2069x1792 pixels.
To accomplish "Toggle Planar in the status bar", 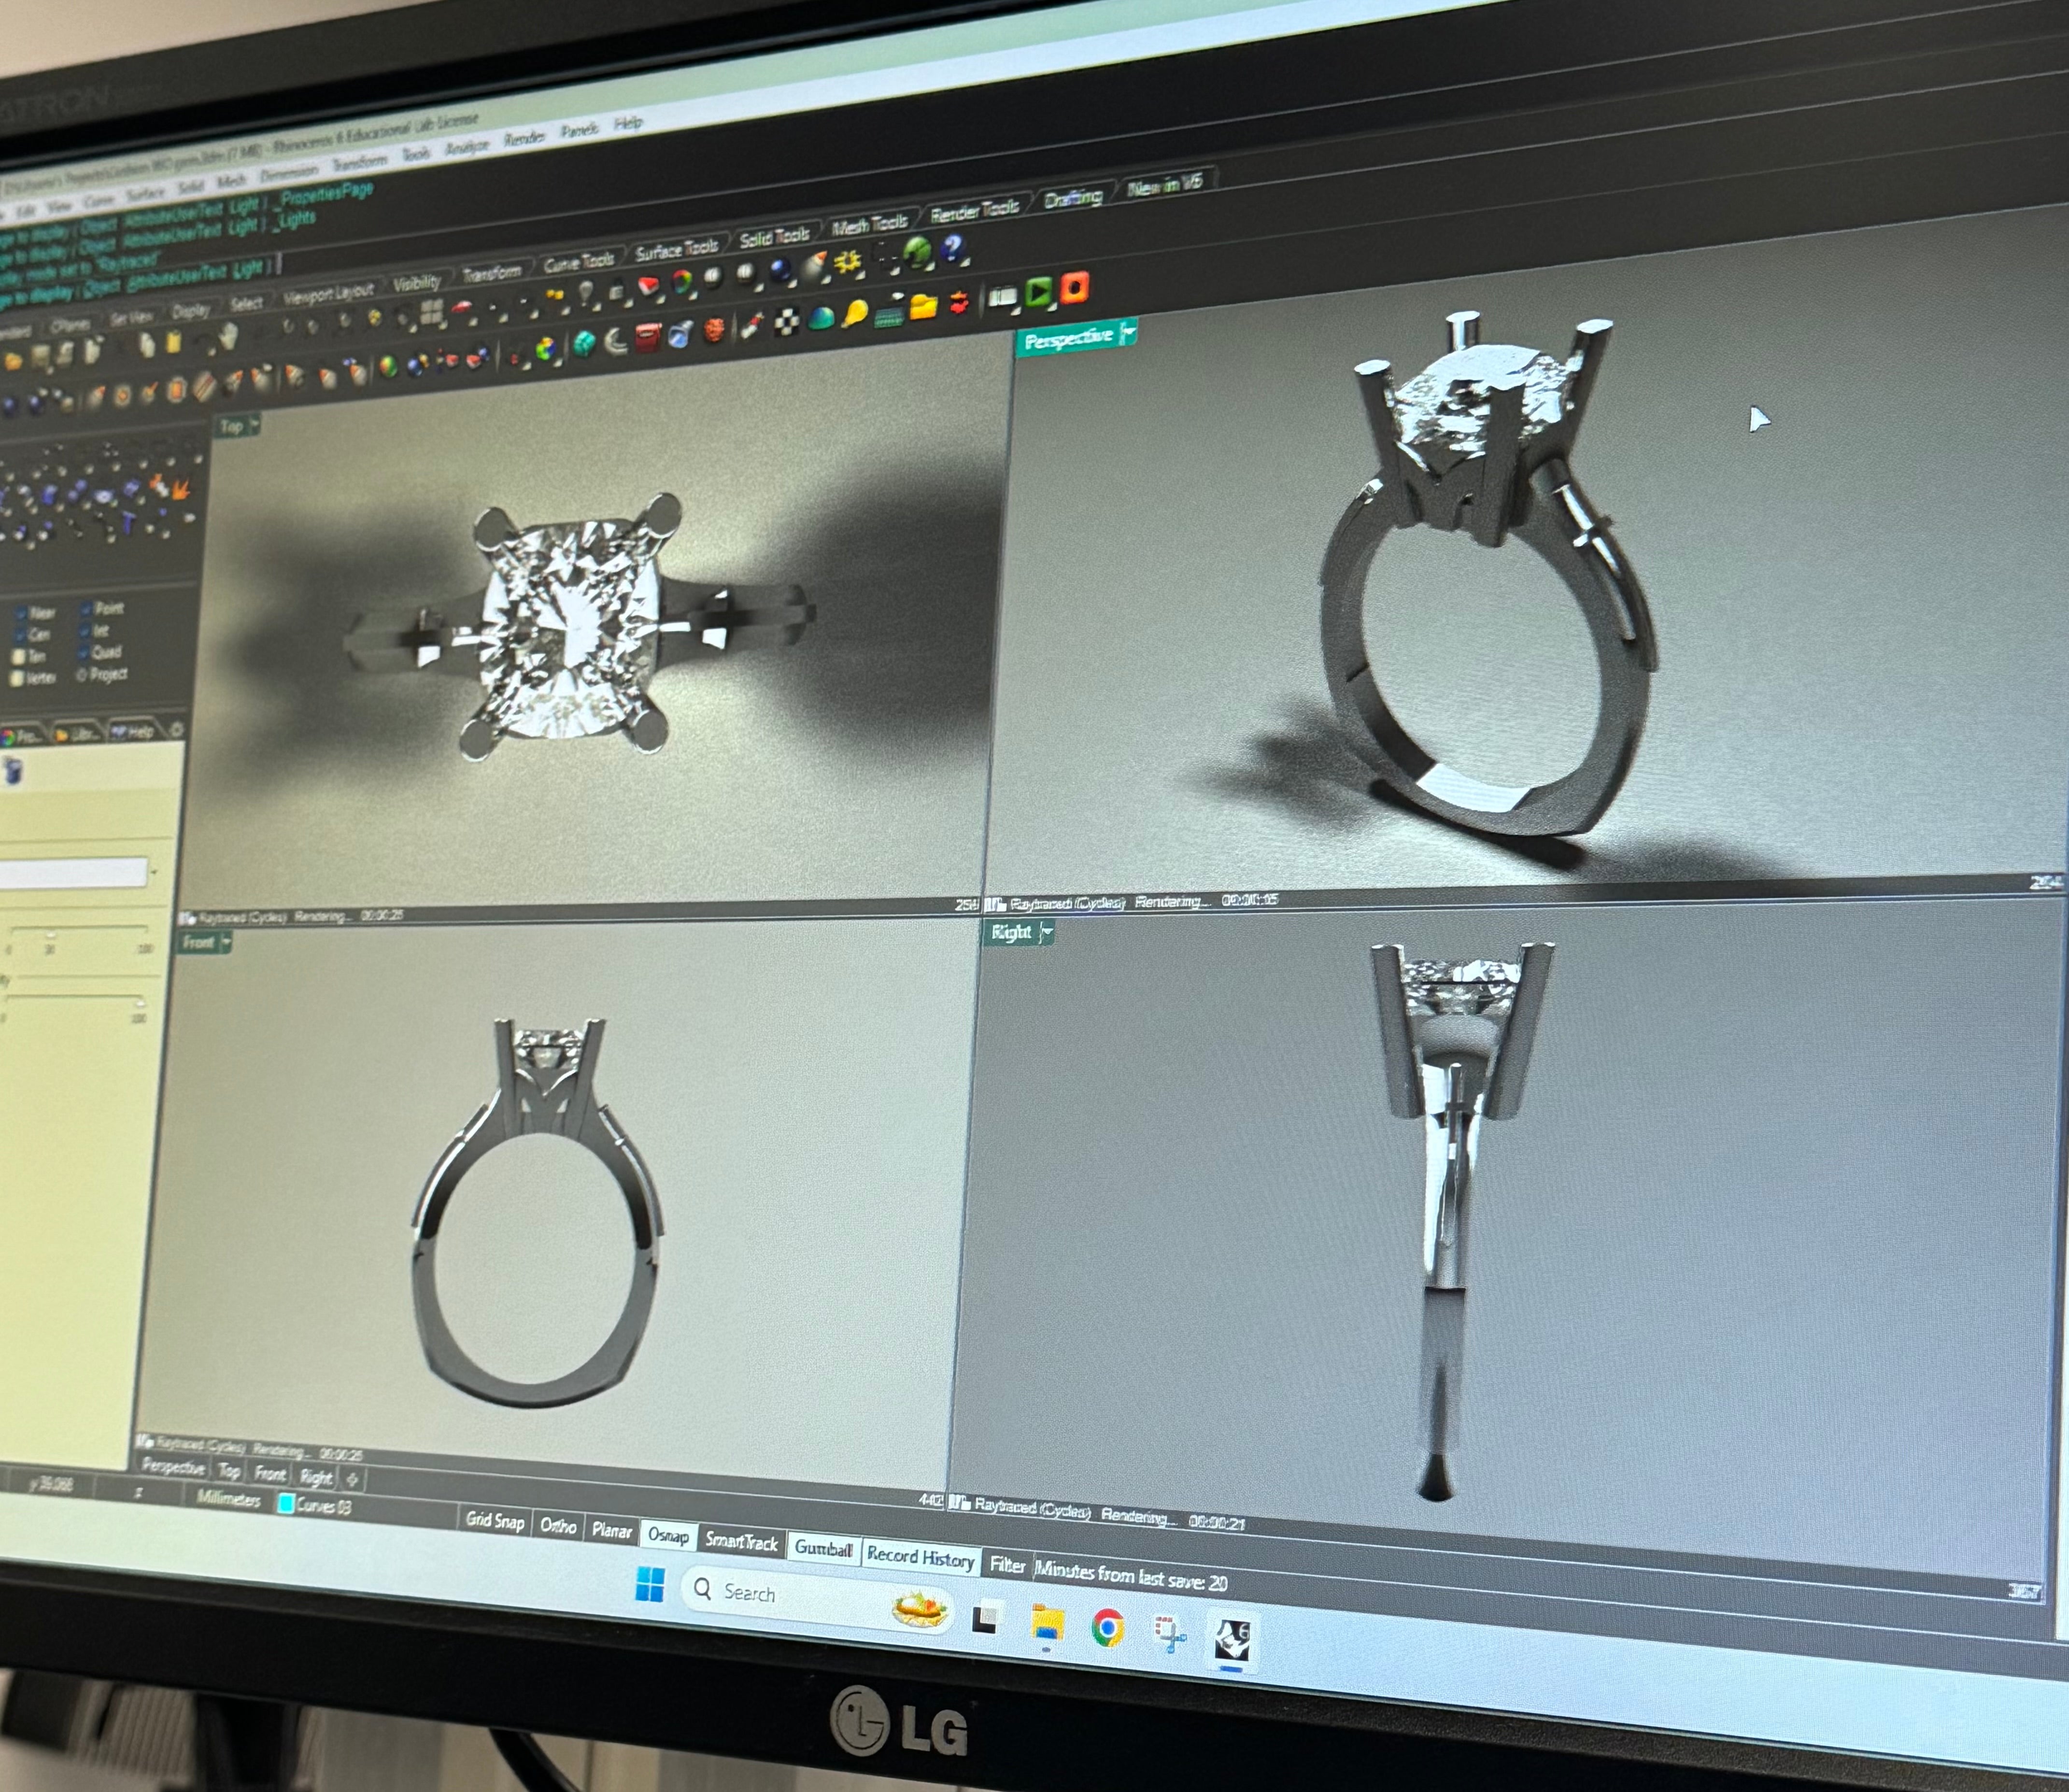I will tap(611, 1531).
